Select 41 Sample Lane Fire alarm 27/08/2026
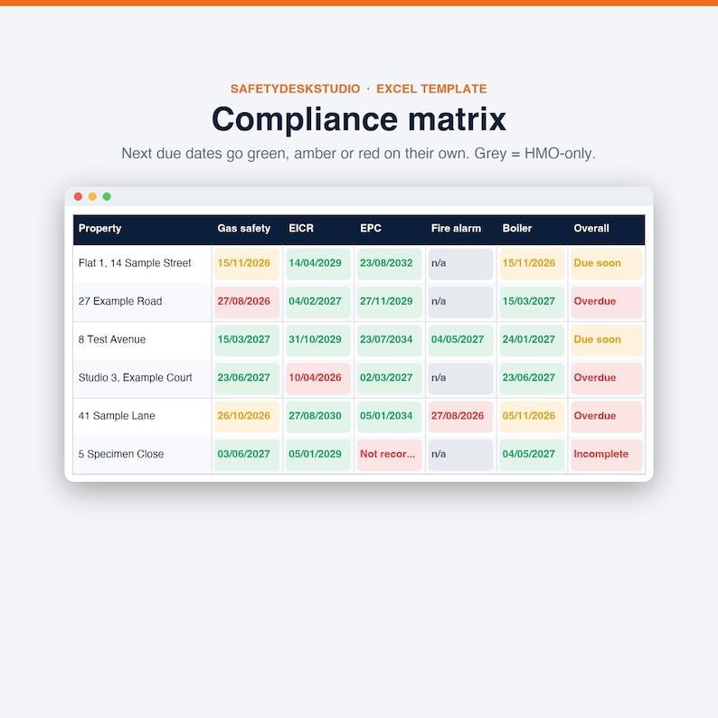Screen dimensions: 718x718 click(460, 417)
